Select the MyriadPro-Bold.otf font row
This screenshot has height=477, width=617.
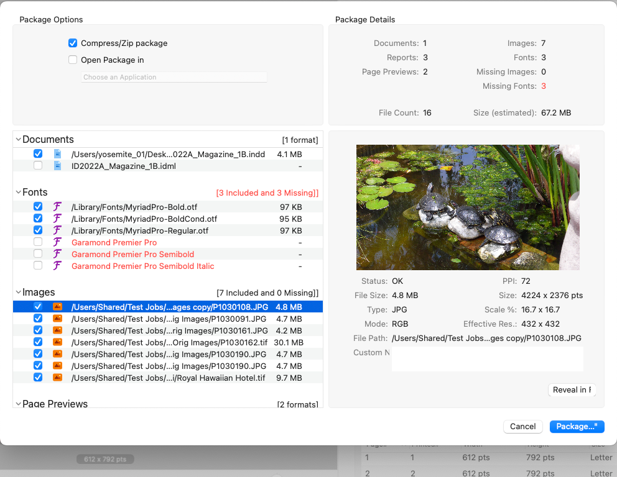168,207
